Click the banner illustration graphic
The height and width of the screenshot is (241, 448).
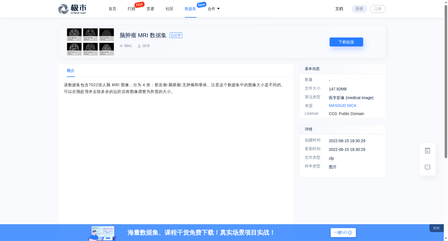[x=103, y=233]
